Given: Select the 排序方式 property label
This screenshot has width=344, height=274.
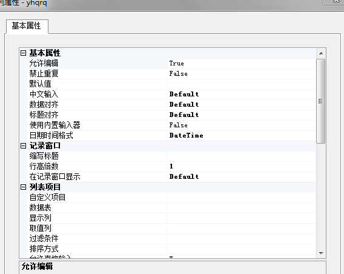Looking at the screenshot, I should 44,249.
